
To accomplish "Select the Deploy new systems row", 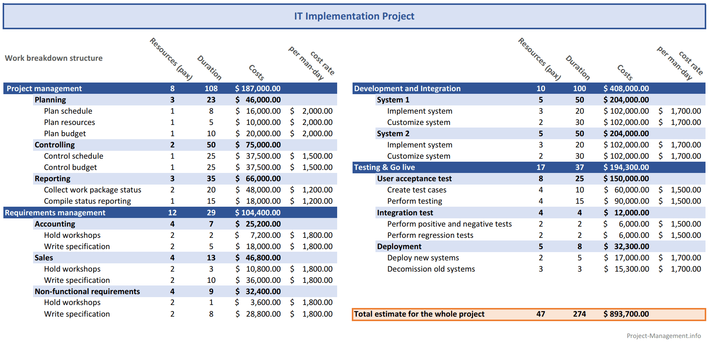I will (x=422, y=257).
